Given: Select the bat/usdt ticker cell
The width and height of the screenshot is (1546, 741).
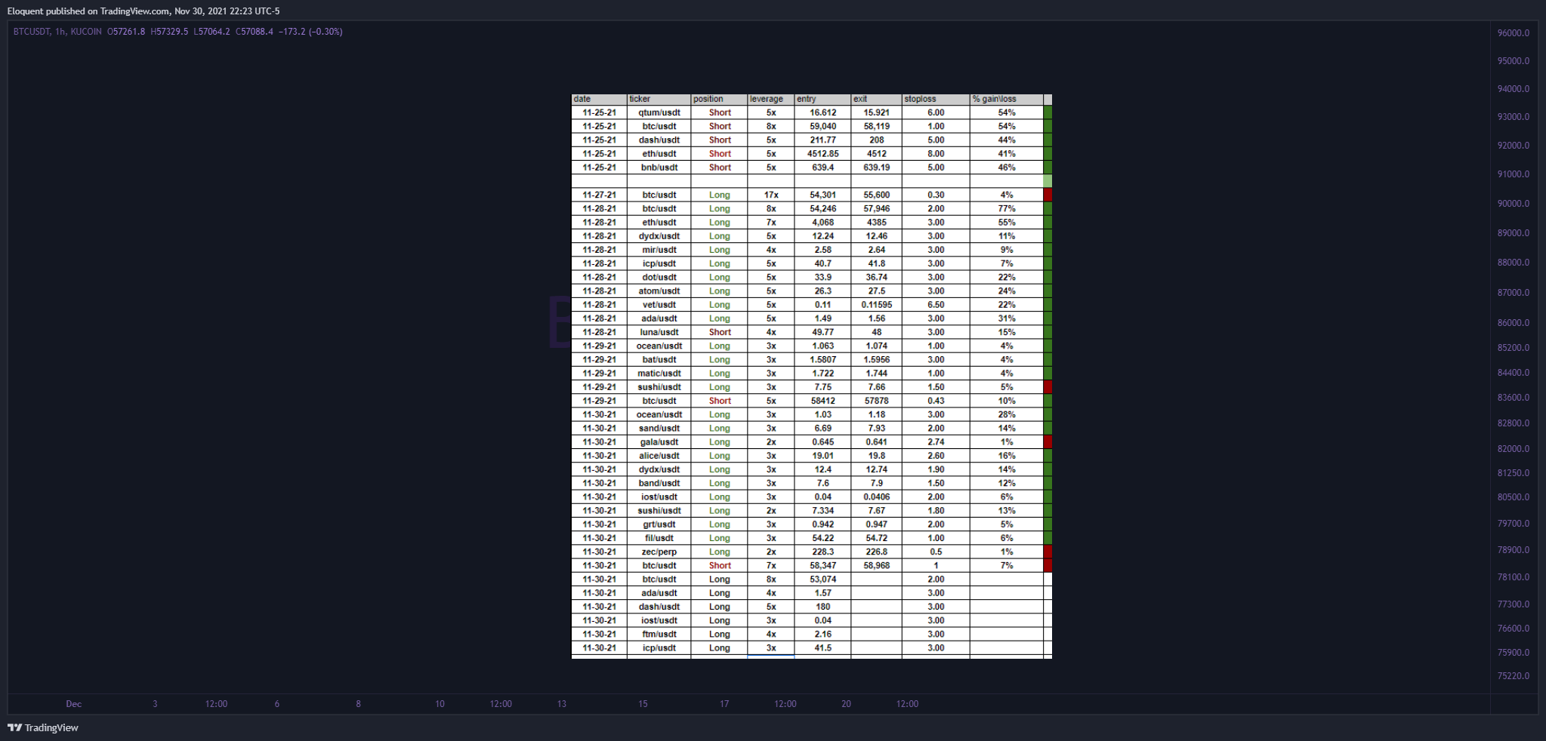Looking at the screenshot, I should (x=659, y=359).
